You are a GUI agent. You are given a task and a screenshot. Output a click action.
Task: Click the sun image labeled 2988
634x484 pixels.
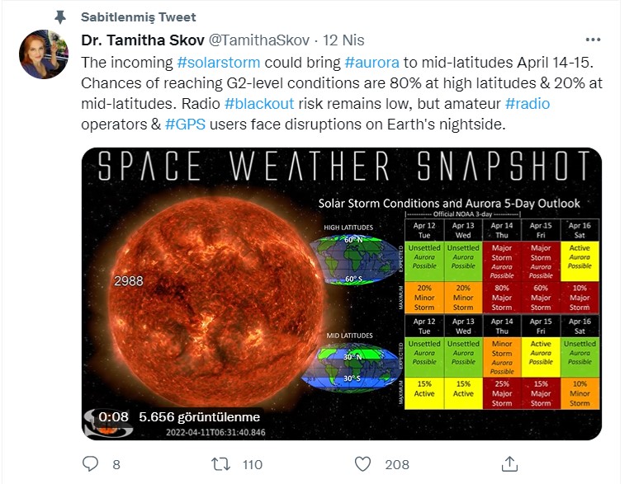pos(215,301)
